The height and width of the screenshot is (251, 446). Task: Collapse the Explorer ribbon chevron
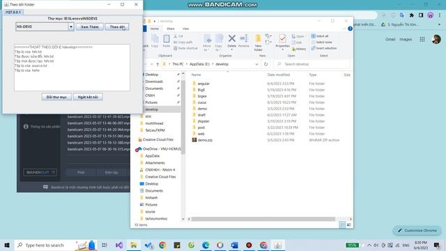click(344, 29)
